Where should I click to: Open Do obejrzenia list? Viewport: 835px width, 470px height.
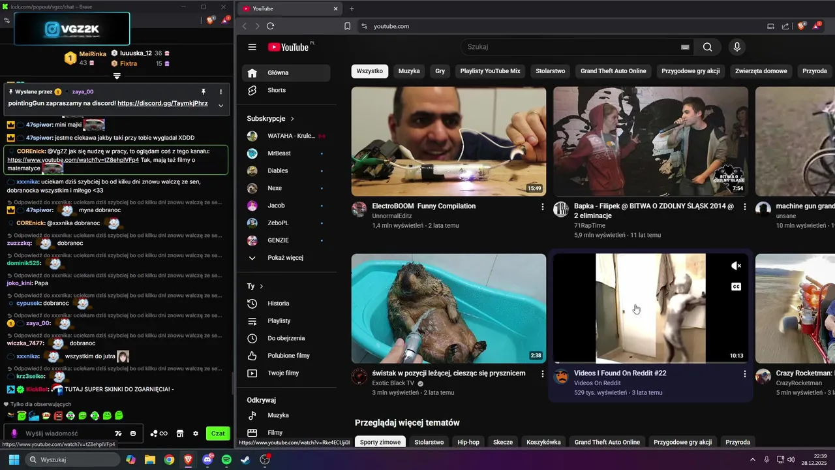pos(286,338)
